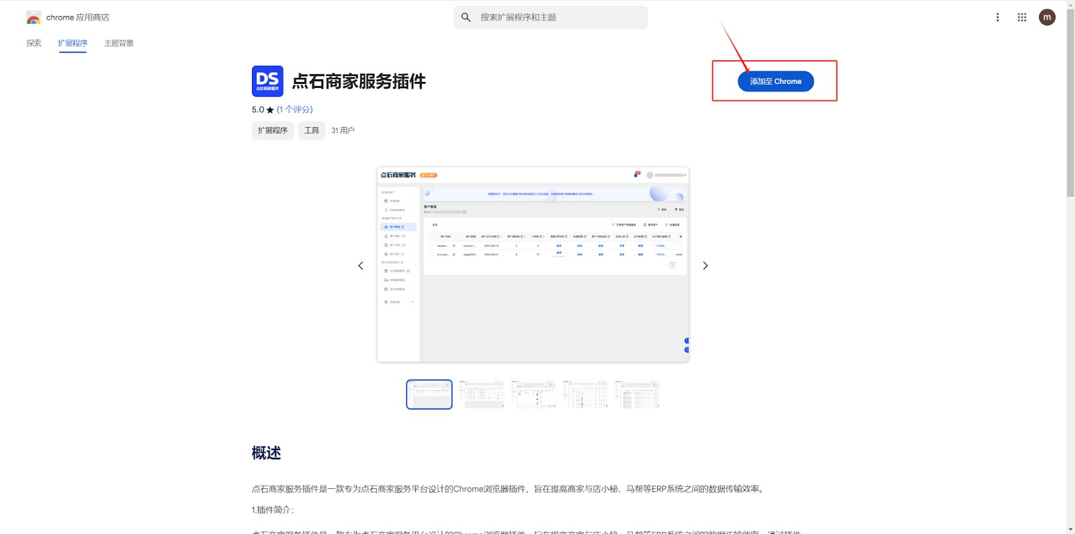
Task: Switch to the 探索 tab
Action: point(34,43)
